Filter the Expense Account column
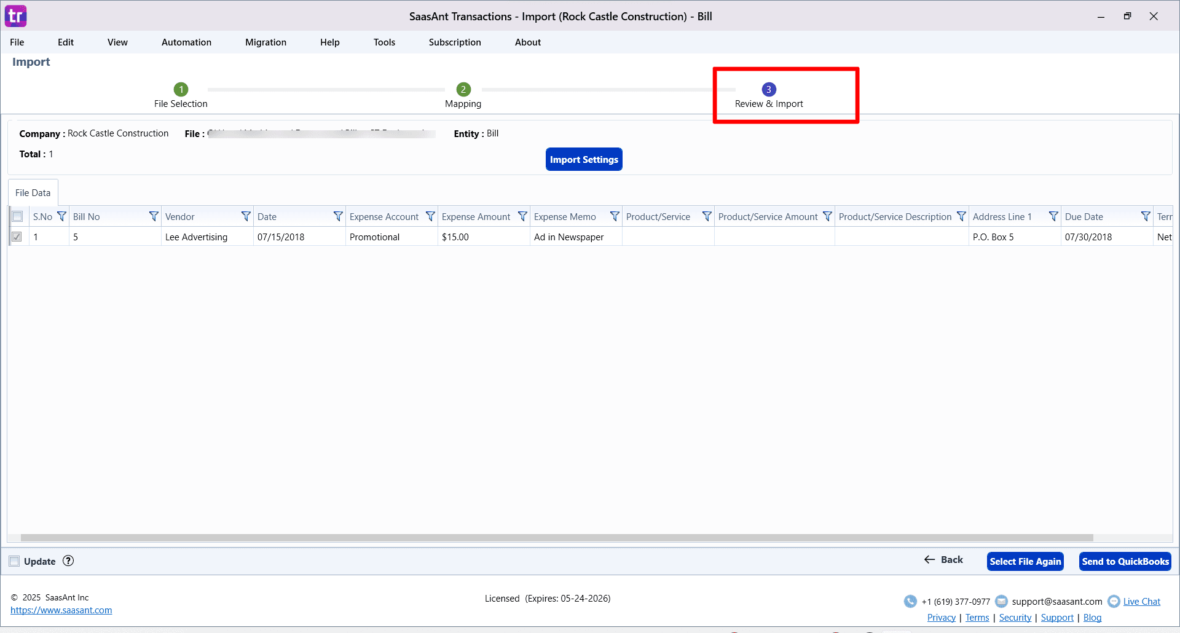 tap(430, 216)
